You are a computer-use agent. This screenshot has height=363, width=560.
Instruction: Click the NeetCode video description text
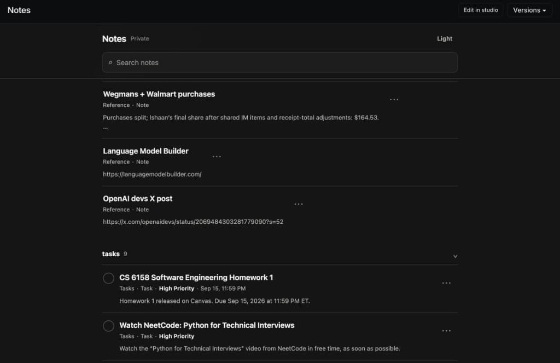point(260,349)
